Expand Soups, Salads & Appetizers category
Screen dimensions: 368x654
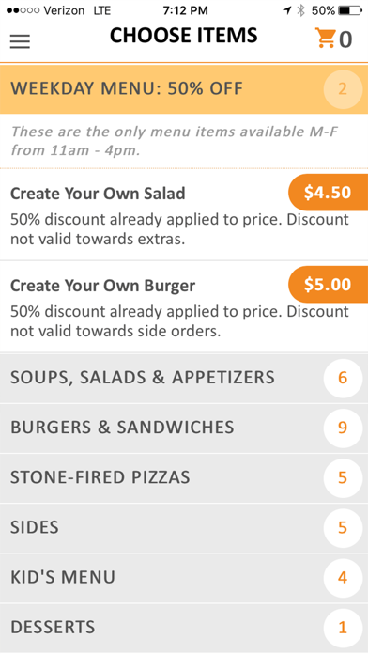184,378
